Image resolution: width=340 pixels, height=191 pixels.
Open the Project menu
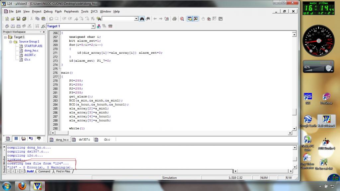coord(37,12)
